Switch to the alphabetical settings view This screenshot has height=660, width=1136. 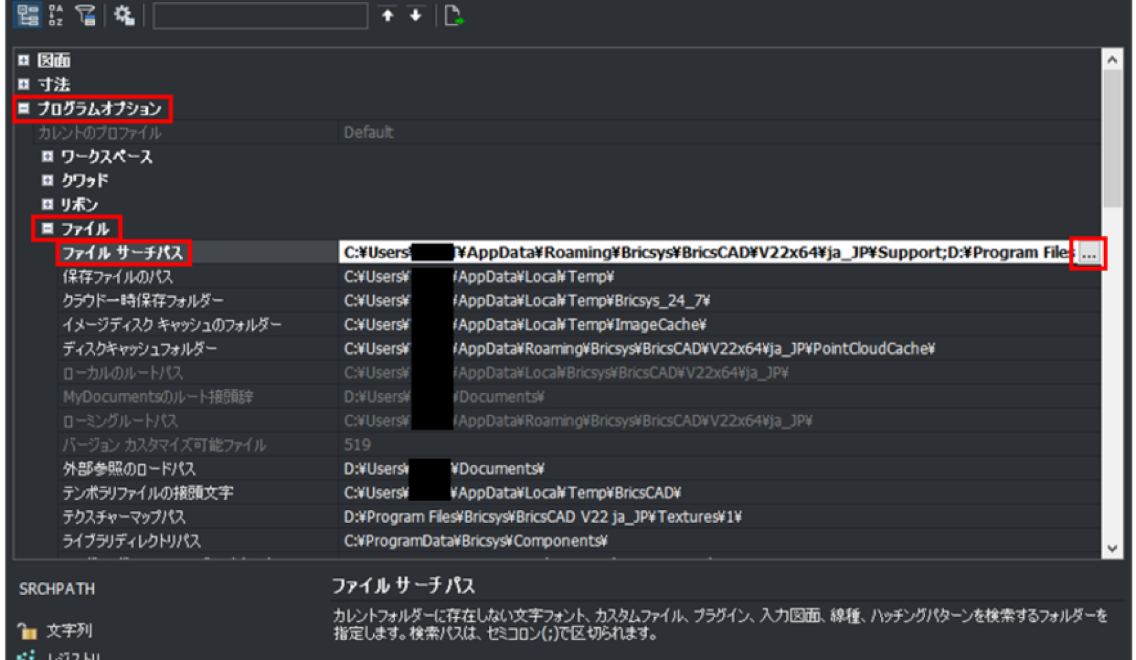pyautogui.click(x=56, y=15)
